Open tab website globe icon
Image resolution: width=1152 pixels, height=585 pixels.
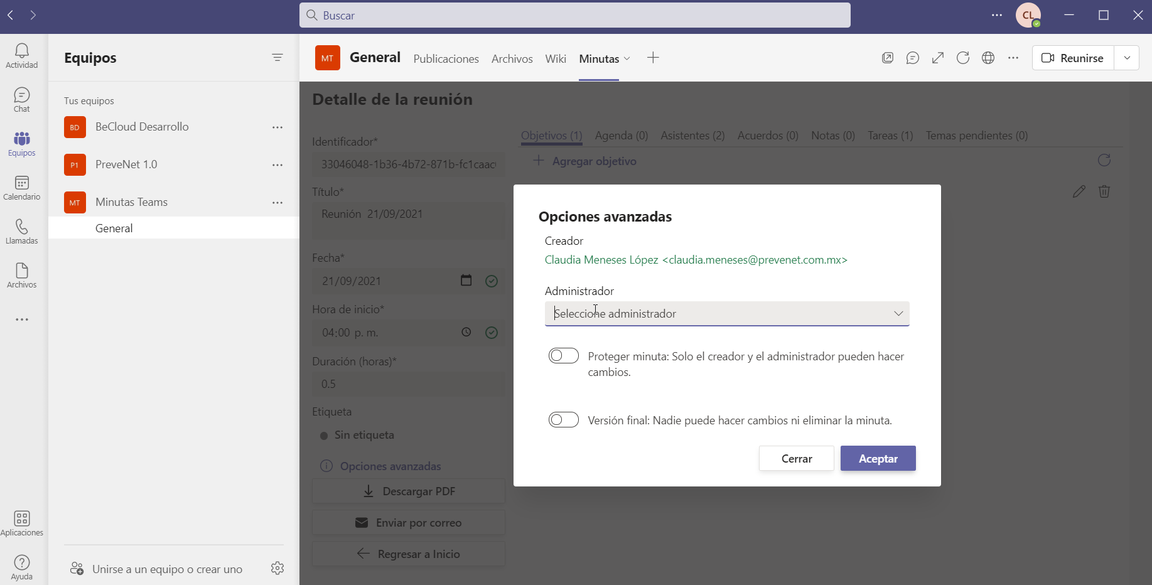[x=988, y=58]
